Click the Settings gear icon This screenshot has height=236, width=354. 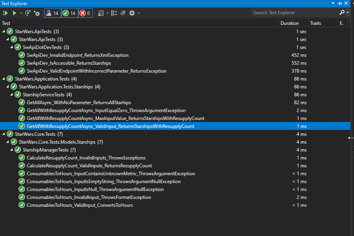(132, 13)
